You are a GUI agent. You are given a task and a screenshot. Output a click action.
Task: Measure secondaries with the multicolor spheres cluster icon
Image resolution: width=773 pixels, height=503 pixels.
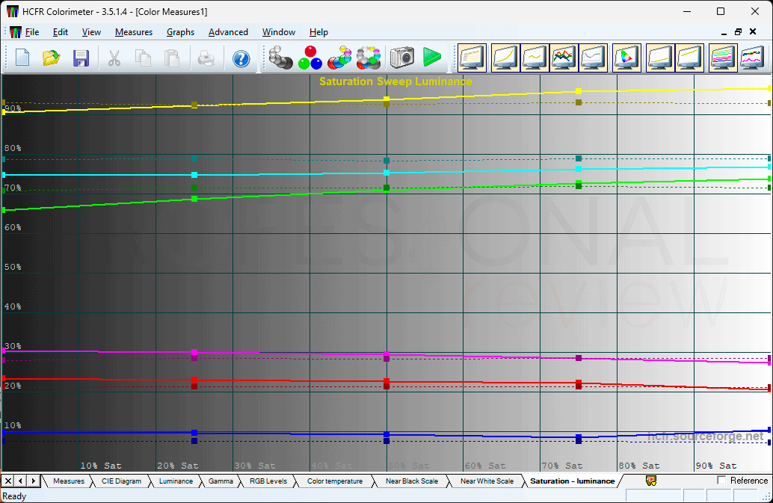coord(339,58)
